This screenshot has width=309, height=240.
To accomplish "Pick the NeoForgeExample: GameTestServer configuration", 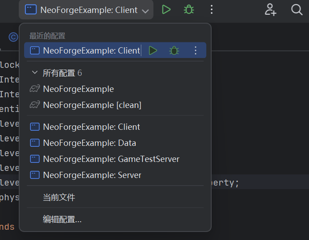I will [x=111, y=159].
